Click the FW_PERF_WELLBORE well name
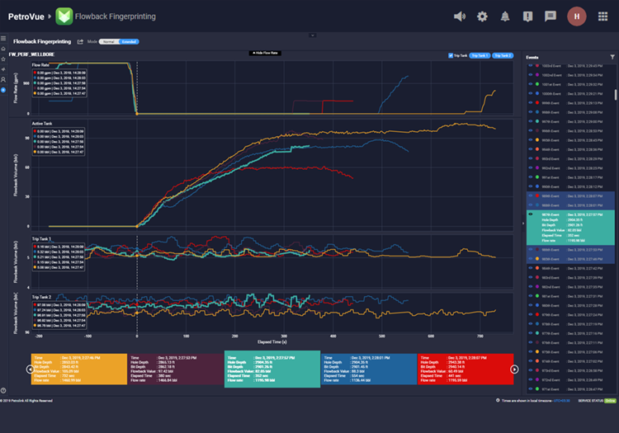This screenshot has width=619, height=433. pyautogui.click(x=31, y=54)
